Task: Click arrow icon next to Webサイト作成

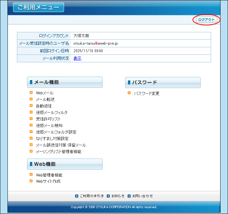Action: click(x=31, y=181)
